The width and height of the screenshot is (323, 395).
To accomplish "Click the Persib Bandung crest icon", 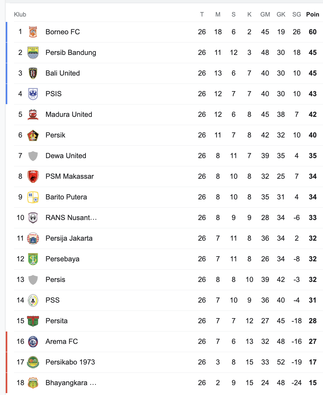I will [33, 53].
